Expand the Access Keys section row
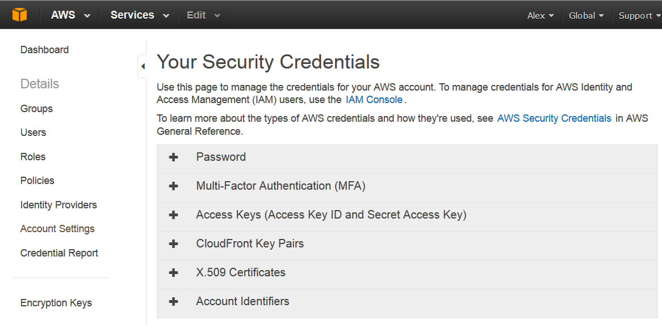Image resolution: width=662 pixels, height=325 pixels. 407,215
